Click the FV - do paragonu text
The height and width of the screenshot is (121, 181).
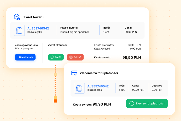click(x=24, y=49)
